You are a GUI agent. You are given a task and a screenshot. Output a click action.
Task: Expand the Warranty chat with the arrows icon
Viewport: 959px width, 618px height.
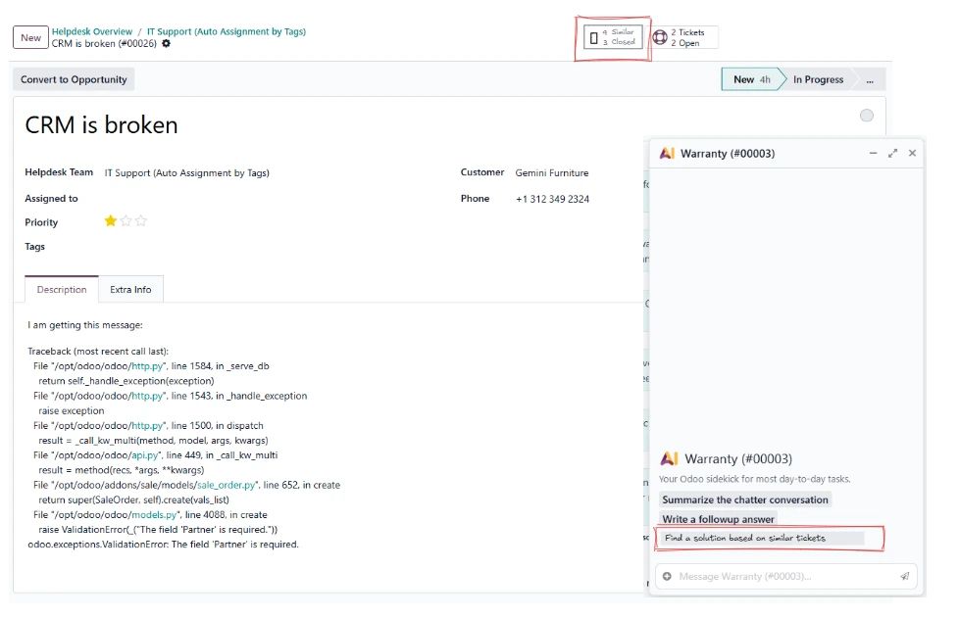[x=893, y=153]
